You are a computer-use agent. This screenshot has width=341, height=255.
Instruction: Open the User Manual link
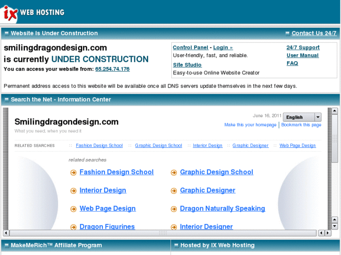click(x=302, y=55)
